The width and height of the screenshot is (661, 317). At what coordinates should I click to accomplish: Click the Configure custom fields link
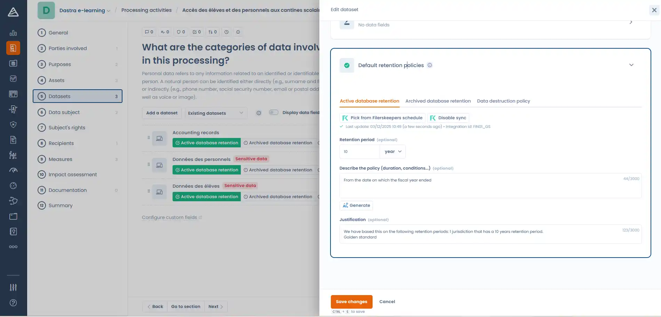pos(169,218)
